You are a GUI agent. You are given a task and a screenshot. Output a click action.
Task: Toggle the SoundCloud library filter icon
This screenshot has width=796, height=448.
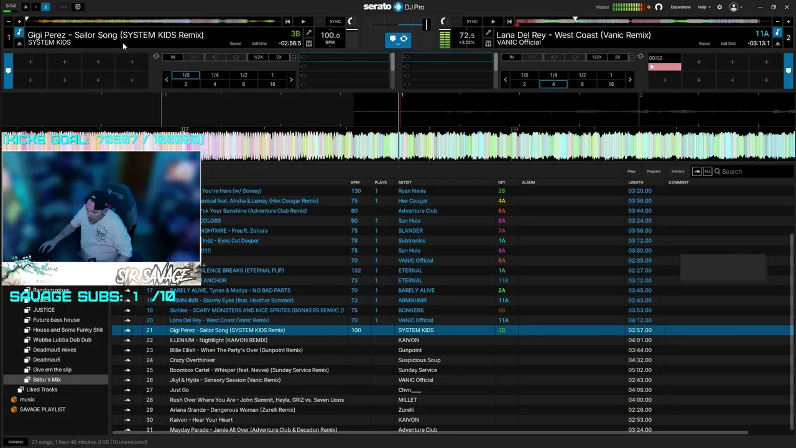pos(696,171)
